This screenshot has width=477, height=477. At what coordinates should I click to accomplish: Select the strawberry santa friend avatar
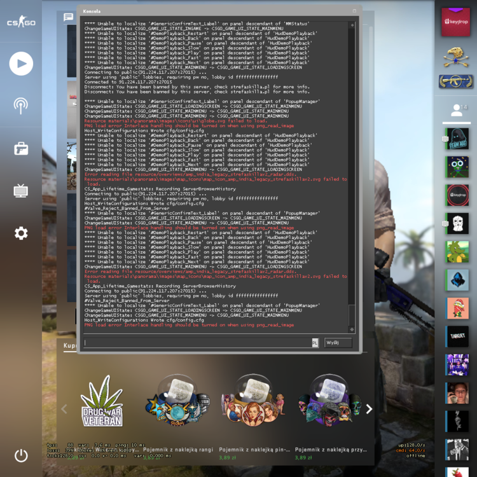tap(457, 308)
